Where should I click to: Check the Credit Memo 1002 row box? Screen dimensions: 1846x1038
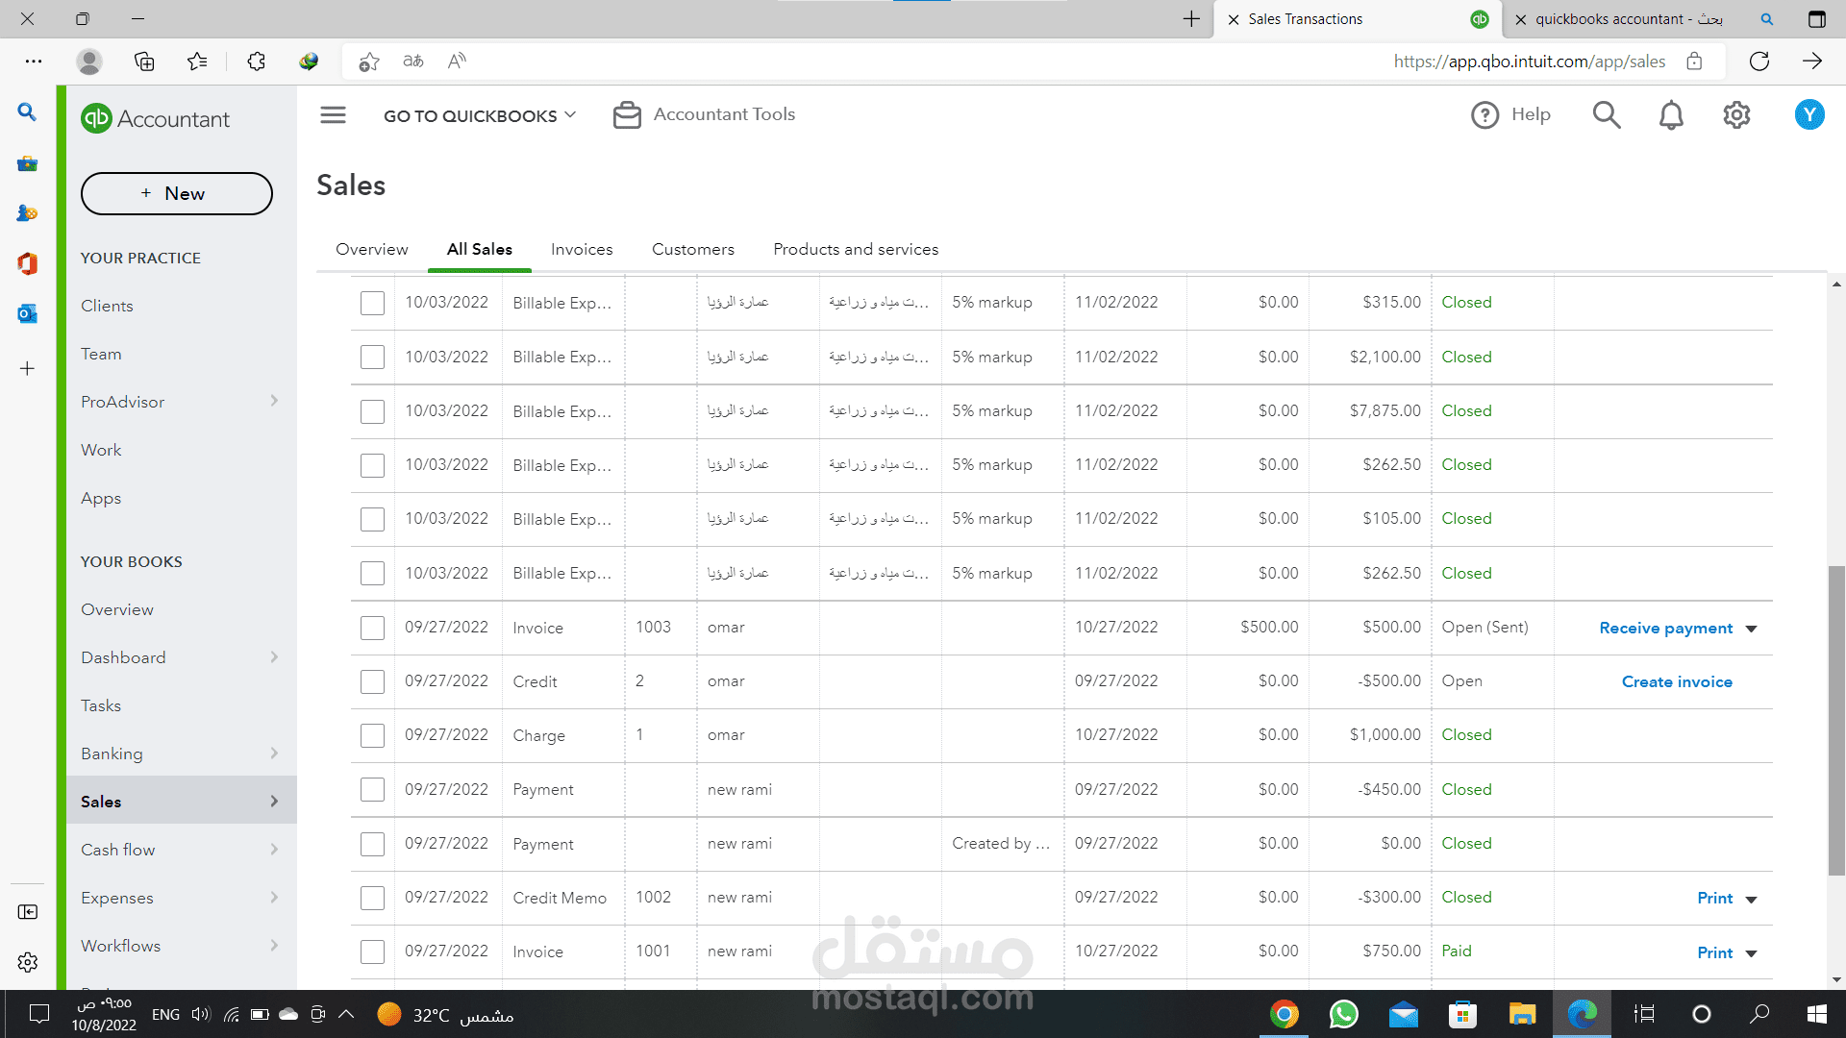click(x=372, y=899)
